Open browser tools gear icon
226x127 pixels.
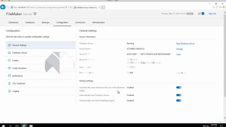coord(220,7)
